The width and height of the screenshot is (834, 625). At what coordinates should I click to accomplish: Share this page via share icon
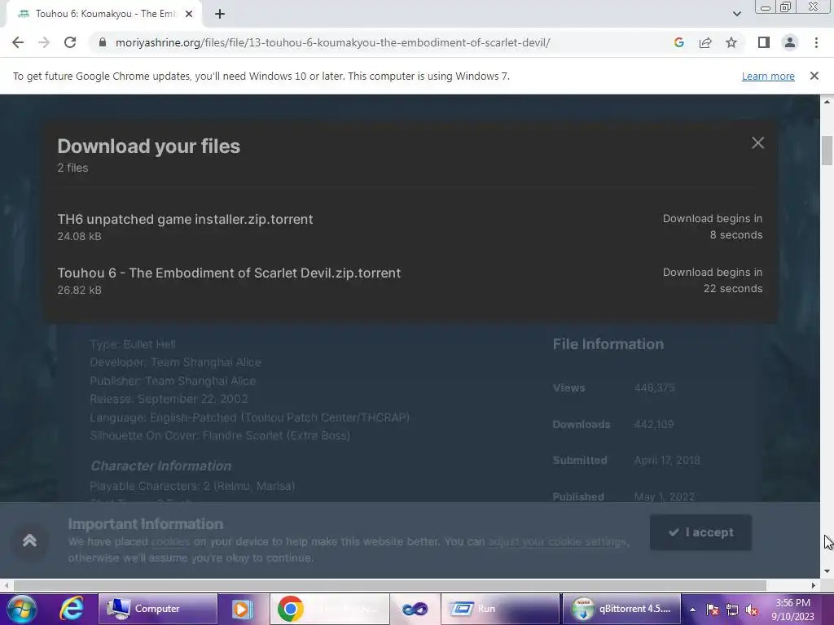[705, 42]
